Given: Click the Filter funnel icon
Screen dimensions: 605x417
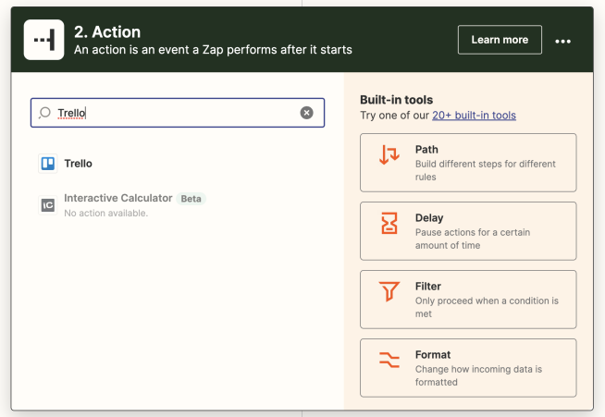Looking at the screenshot, I should coord(389,291).
